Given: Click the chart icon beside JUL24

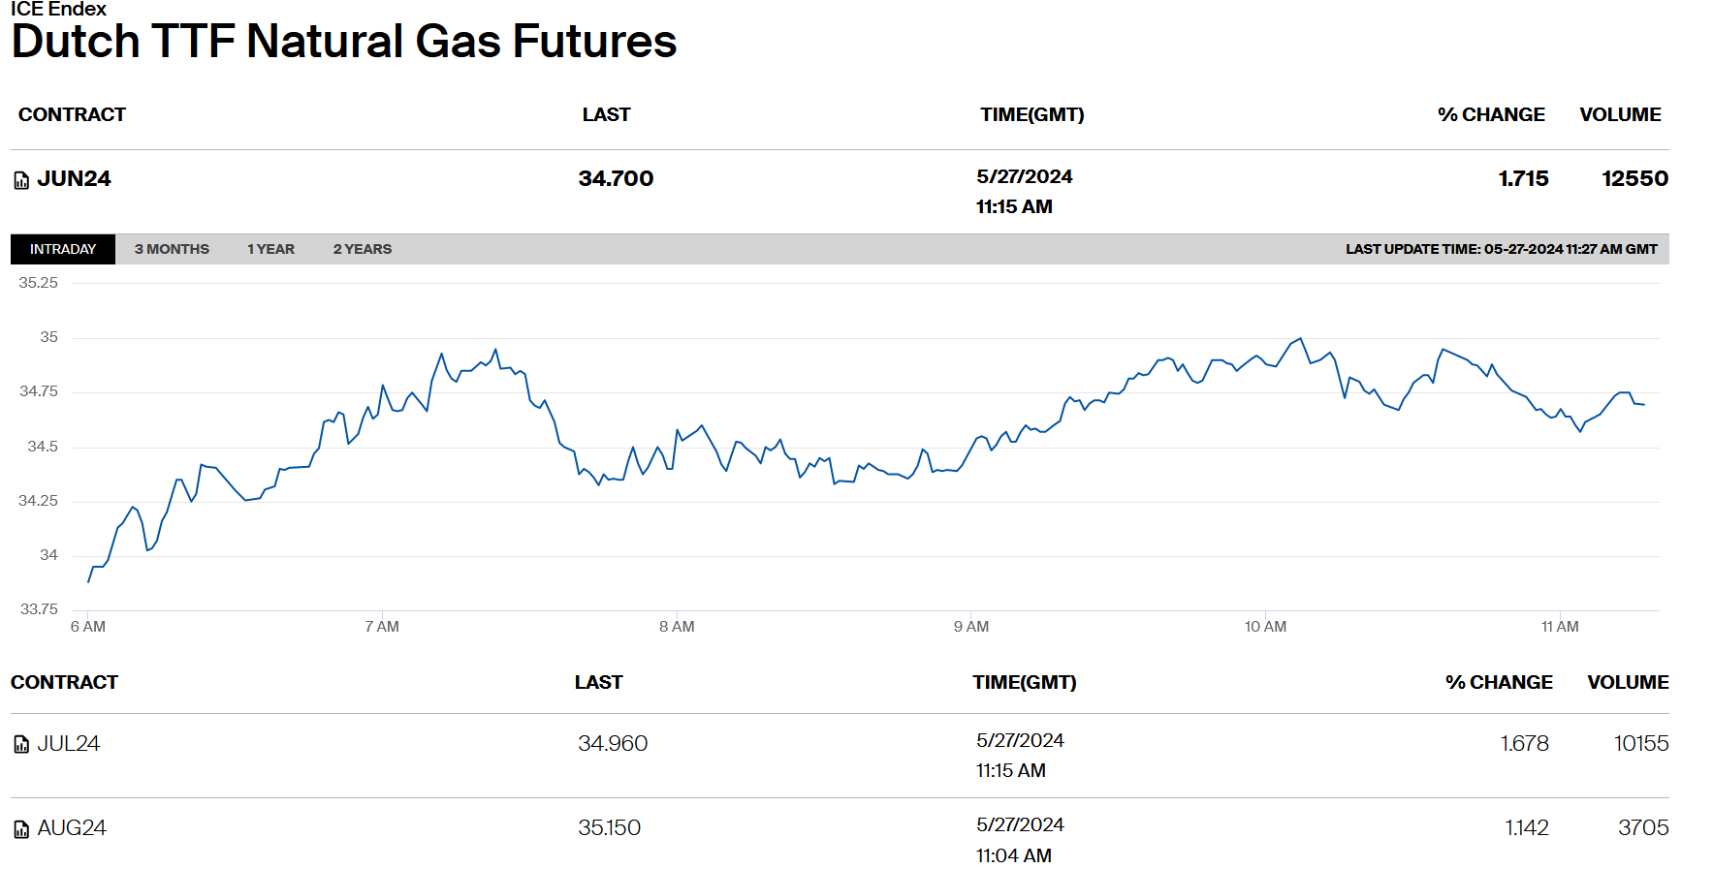Looking at the screenshot, I should click(21, 744).
